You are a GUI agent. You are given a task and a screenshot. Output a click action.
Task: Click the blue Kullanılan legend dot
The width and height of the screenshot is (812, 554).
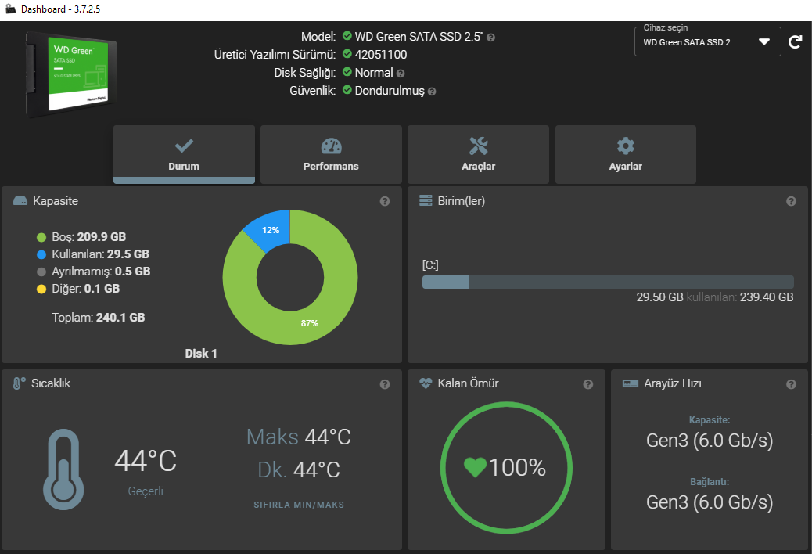[x=41, y=255]
